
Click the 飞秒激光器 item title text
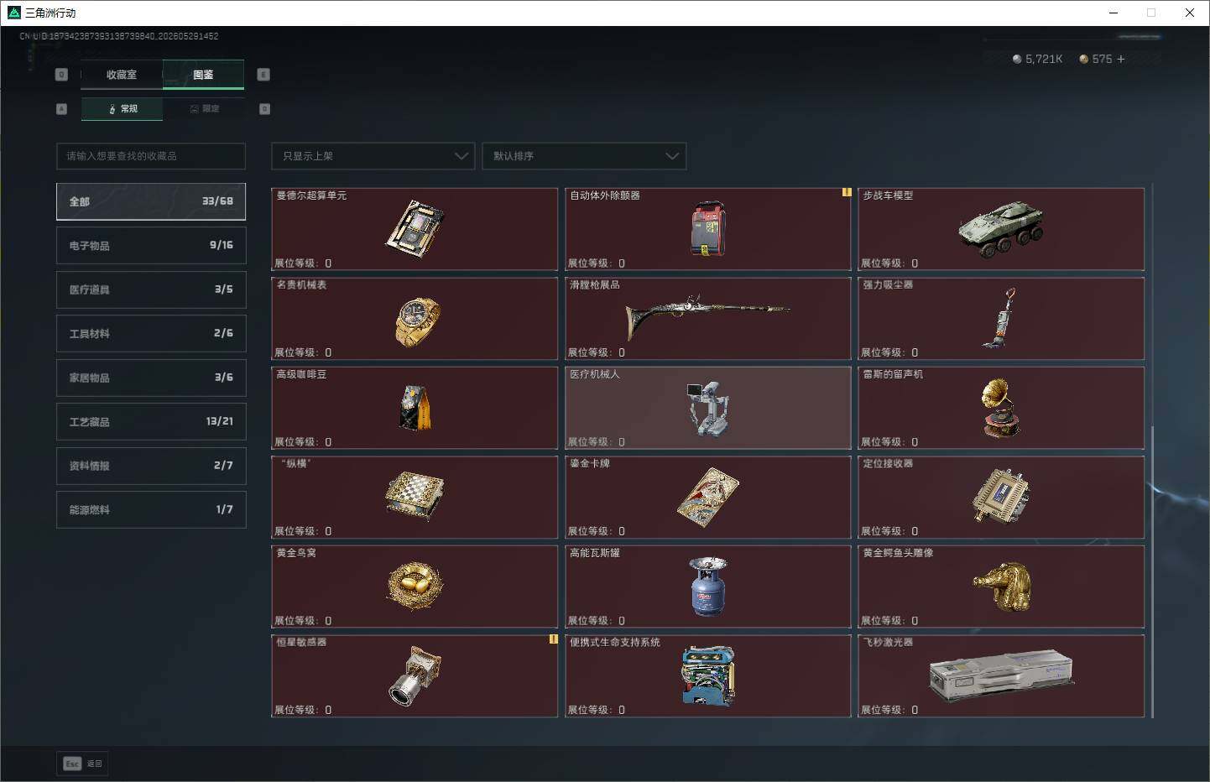888,642
